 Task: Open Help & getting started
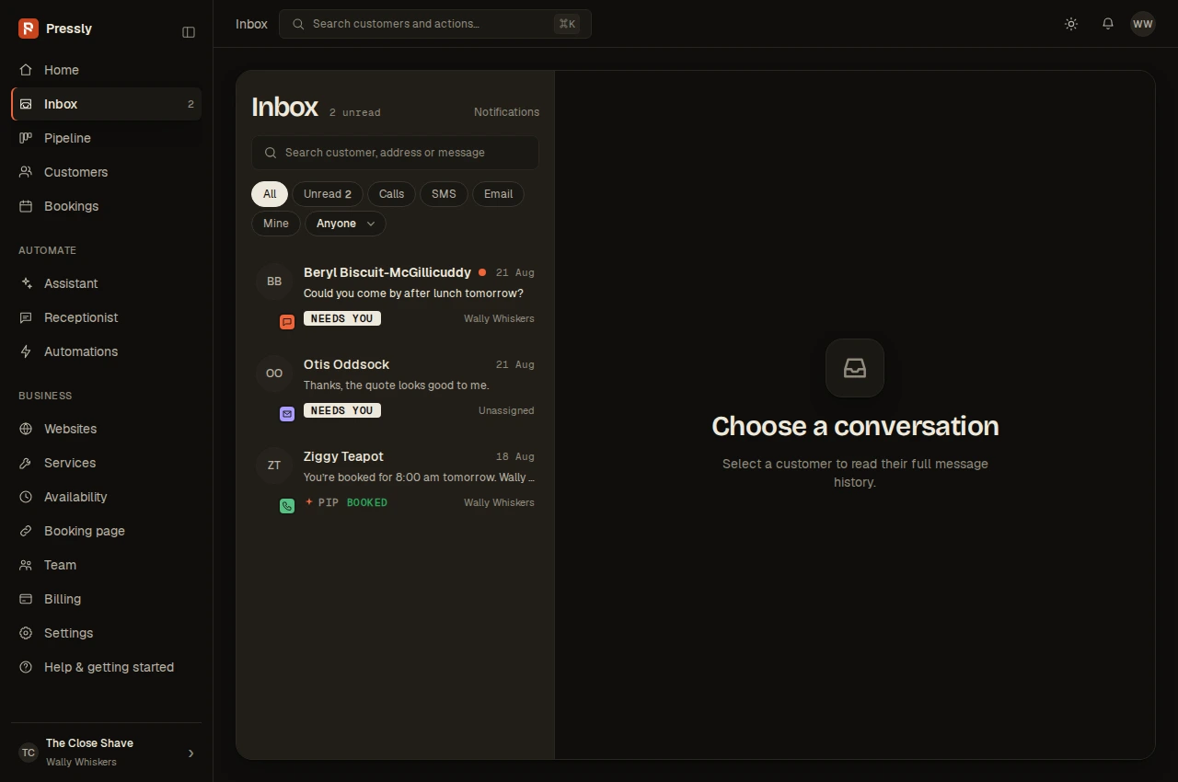click(x=107, y=667)
